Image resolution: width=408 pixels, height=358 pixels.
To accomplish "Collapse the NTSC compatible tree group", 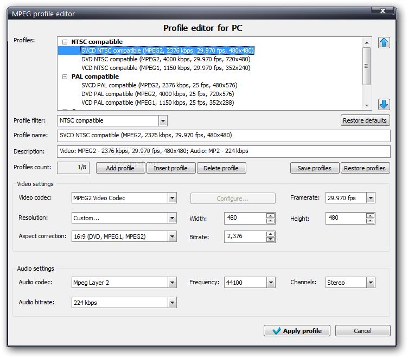I will 65,42.
